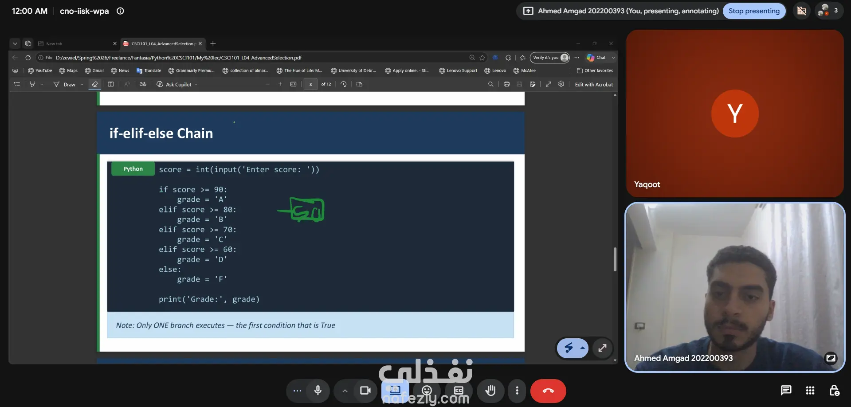Click the PDF vertical scrollbar thumb
This screenshot has width=851, height=407.
tap(615, 259)
